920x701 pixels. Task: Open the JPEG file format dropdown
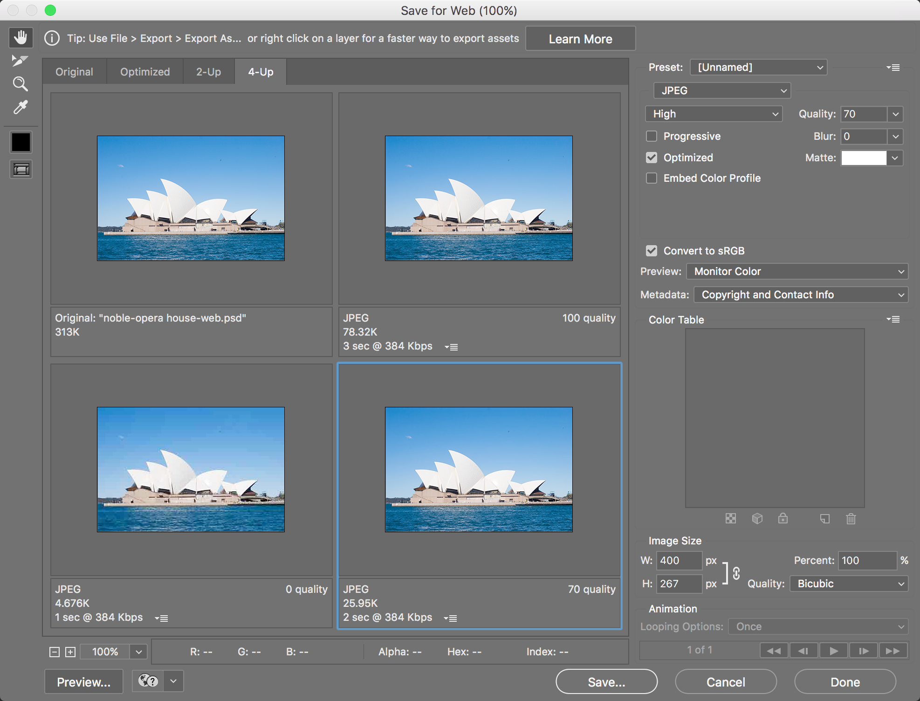722,90
